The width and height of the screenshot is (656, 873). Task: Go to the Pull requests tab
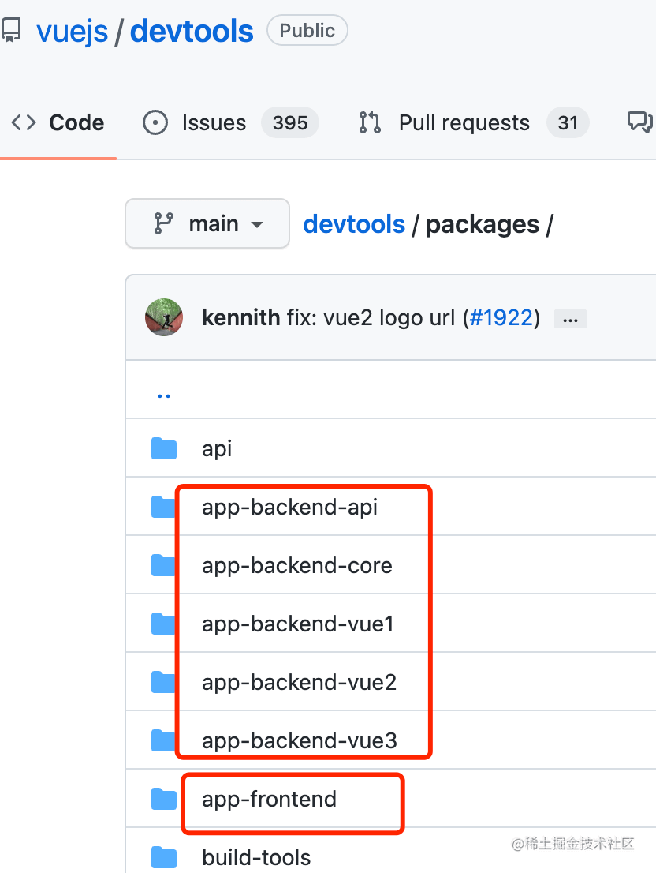point(463,123)
